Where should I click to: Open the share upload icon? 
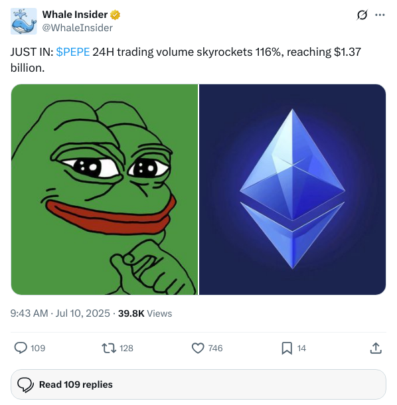coord(376,348)
